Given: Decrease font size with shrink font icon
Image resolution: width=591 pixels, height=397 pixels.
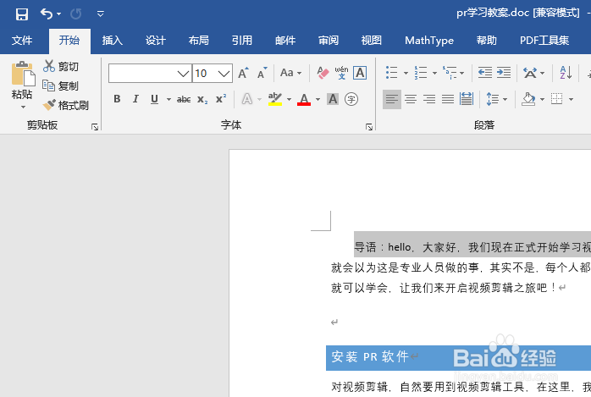Looking at the screenshot, I should point(262,73).
